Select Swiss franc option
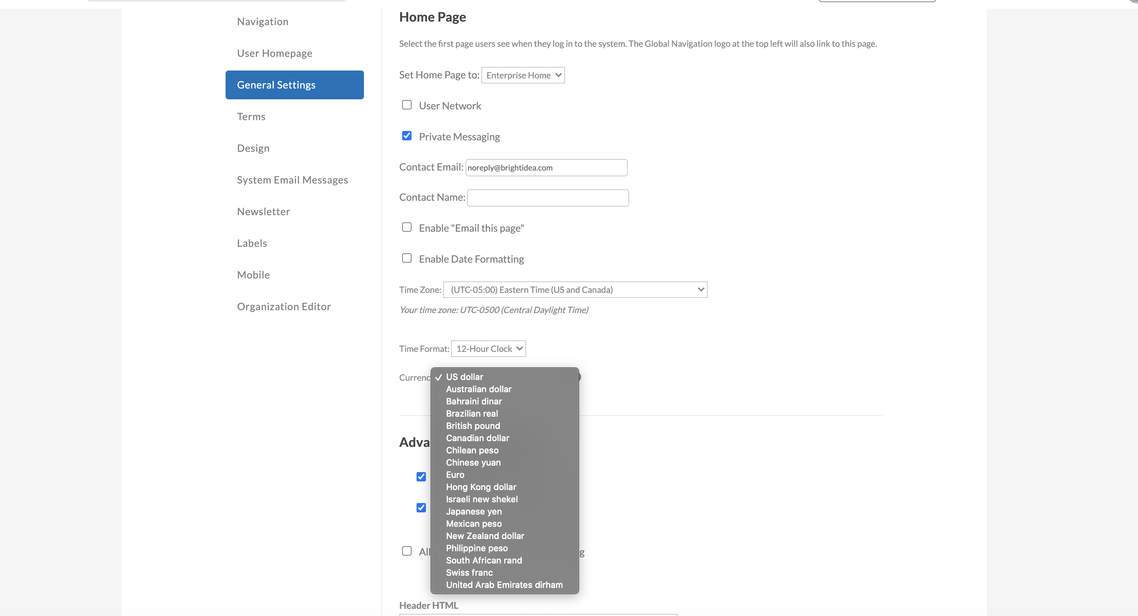 504,573
